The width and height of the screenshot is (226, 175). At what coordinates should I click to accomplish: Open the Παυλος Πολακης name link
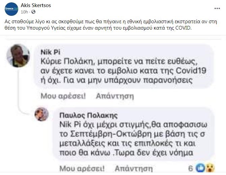pos(88,115)
